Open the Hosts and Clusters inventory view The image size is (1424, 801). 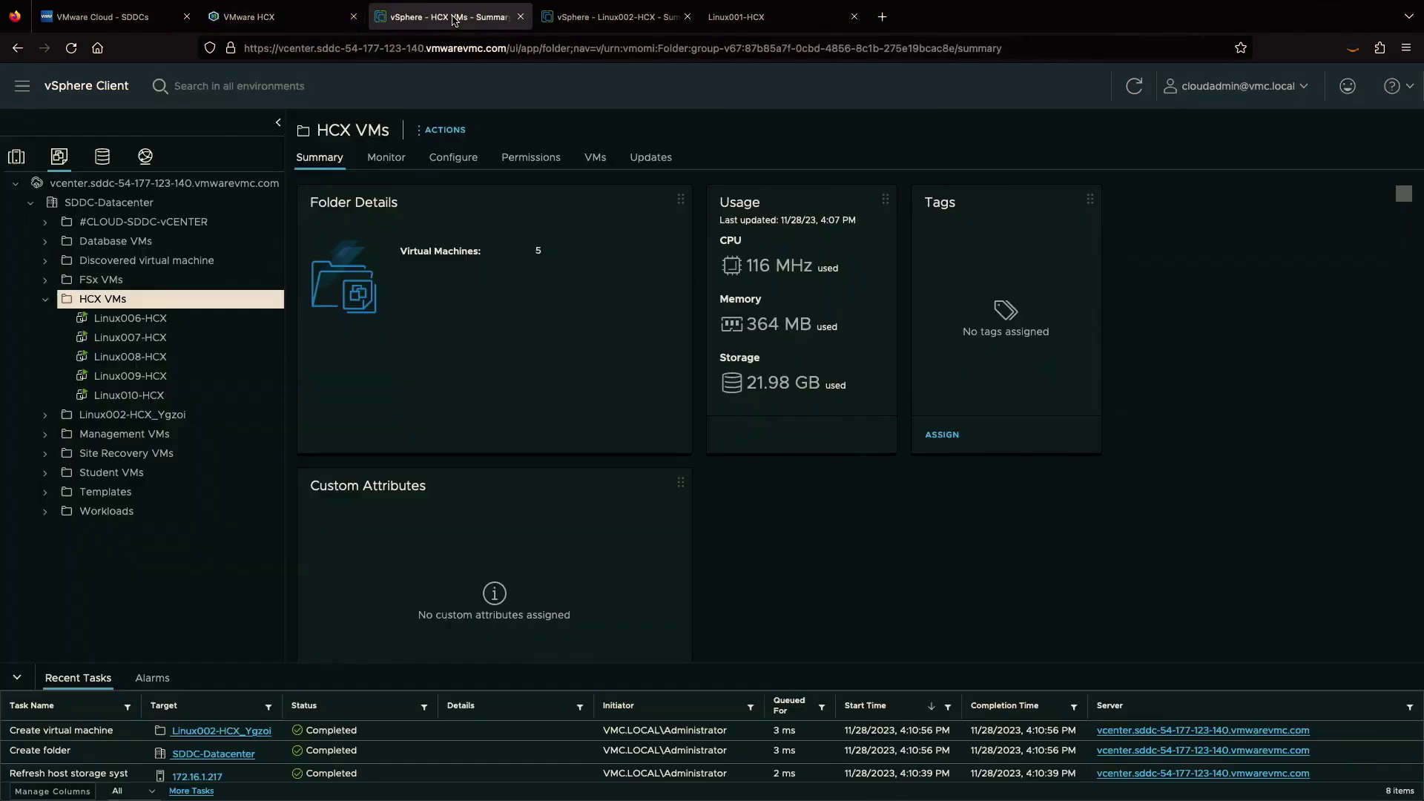(16, 156)
